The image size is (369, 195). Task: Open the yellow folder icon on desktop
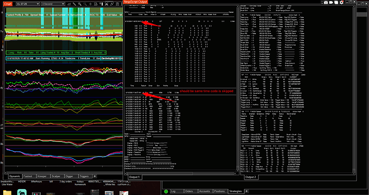7,193
